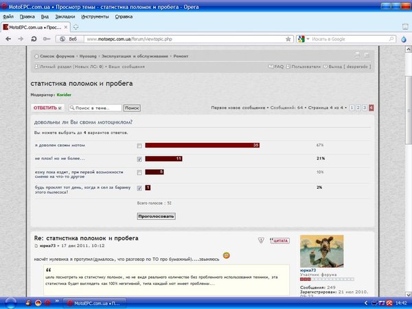Open Список форумов breadcrumb link
This screenshot has height=309, width=412.
(x=57, y=56)
